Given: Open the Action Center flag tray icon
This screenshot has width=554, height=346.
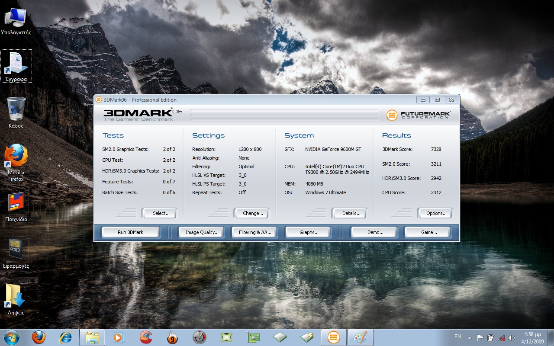Looking at the screenshot, I should [480, 338].
